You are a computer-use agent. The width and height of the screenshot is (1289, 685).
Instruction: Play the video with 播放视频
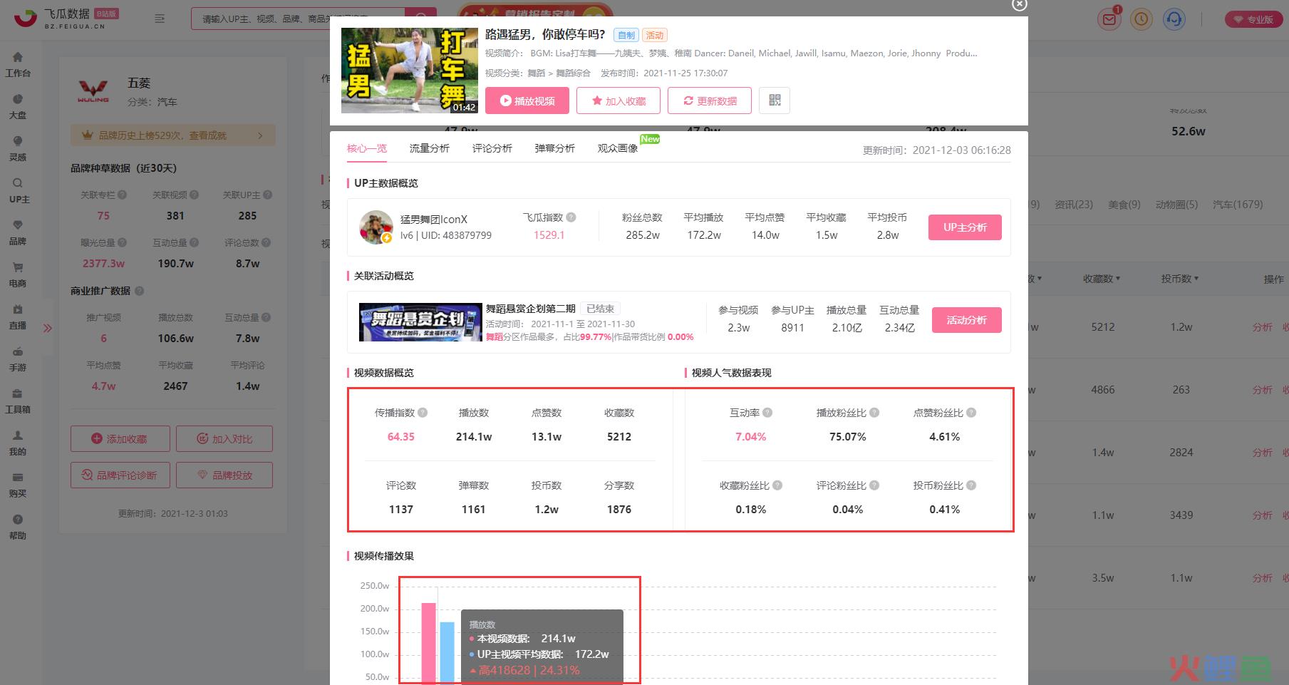pyautogui.click(x=527, y=101)
